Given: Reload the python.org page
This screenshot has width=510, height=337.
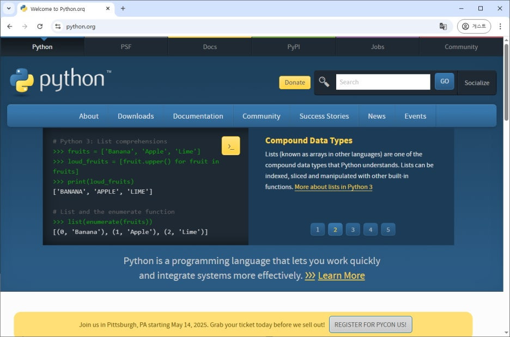Looking at the screenshot, I should tap(40, 26).
